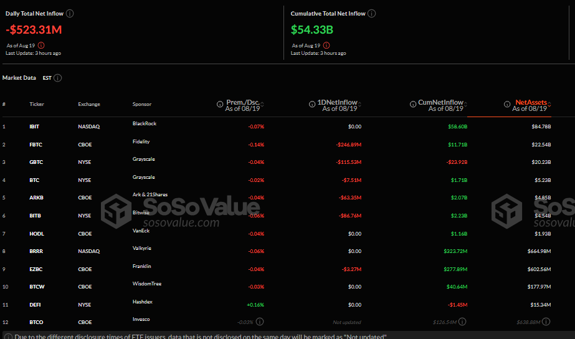This screenshot has height=339, width=575.
Task: Click red alert icon beside daily As of Aug 19
Action: (x=41, y=45)
